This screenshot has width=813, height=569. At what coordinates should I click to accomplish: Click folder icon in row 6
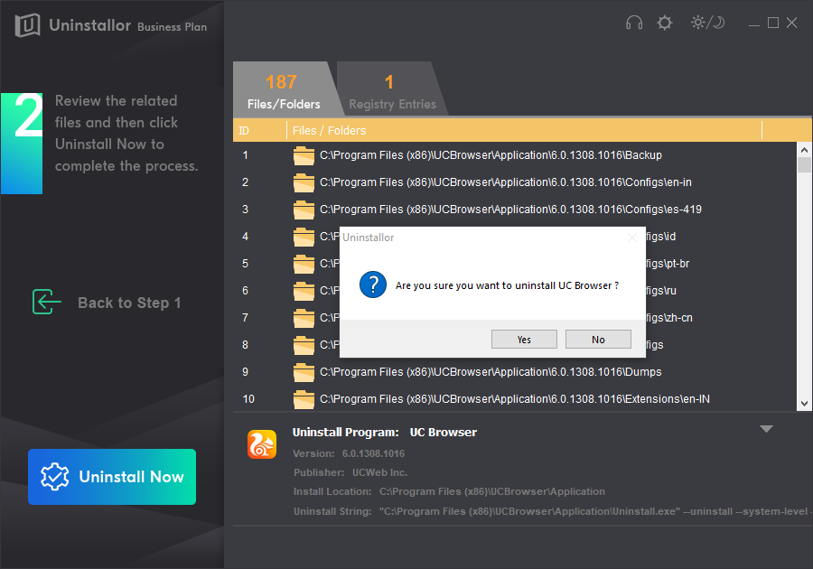pos(304,291)
